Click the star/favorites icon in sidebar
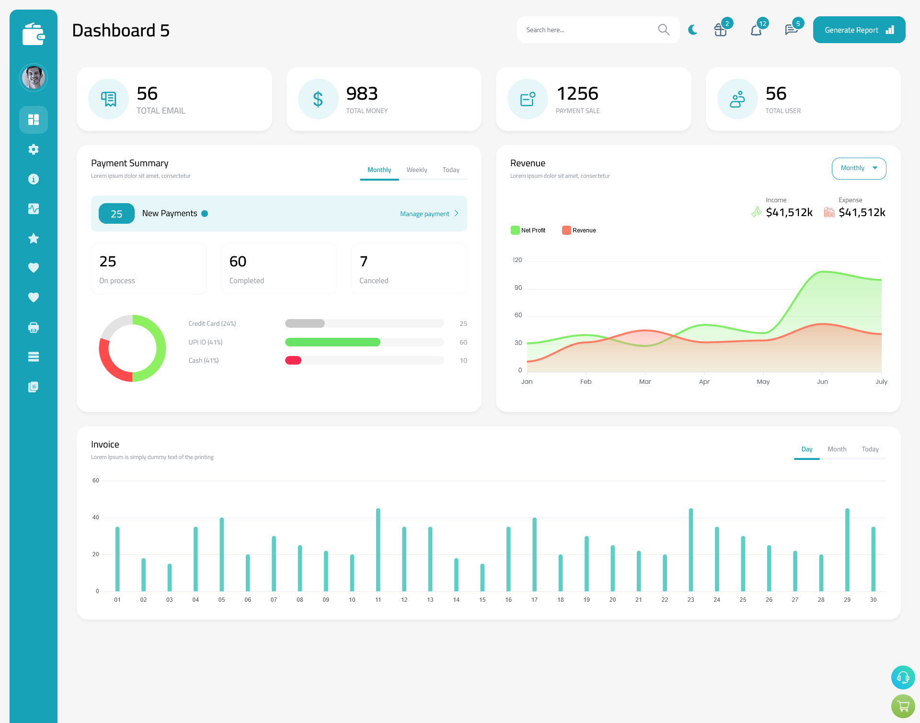The image size is (920, 723). coord(33,238)
